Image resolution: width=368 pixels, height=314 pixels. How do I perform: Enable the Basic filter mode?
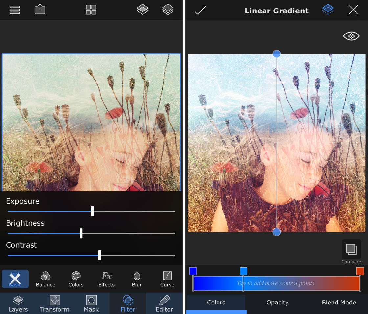pos(15,279)
